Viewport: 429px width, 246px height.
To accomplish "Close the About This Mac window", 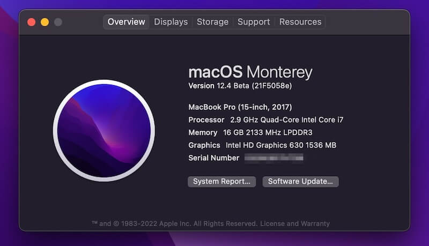I will pos(31,22).
